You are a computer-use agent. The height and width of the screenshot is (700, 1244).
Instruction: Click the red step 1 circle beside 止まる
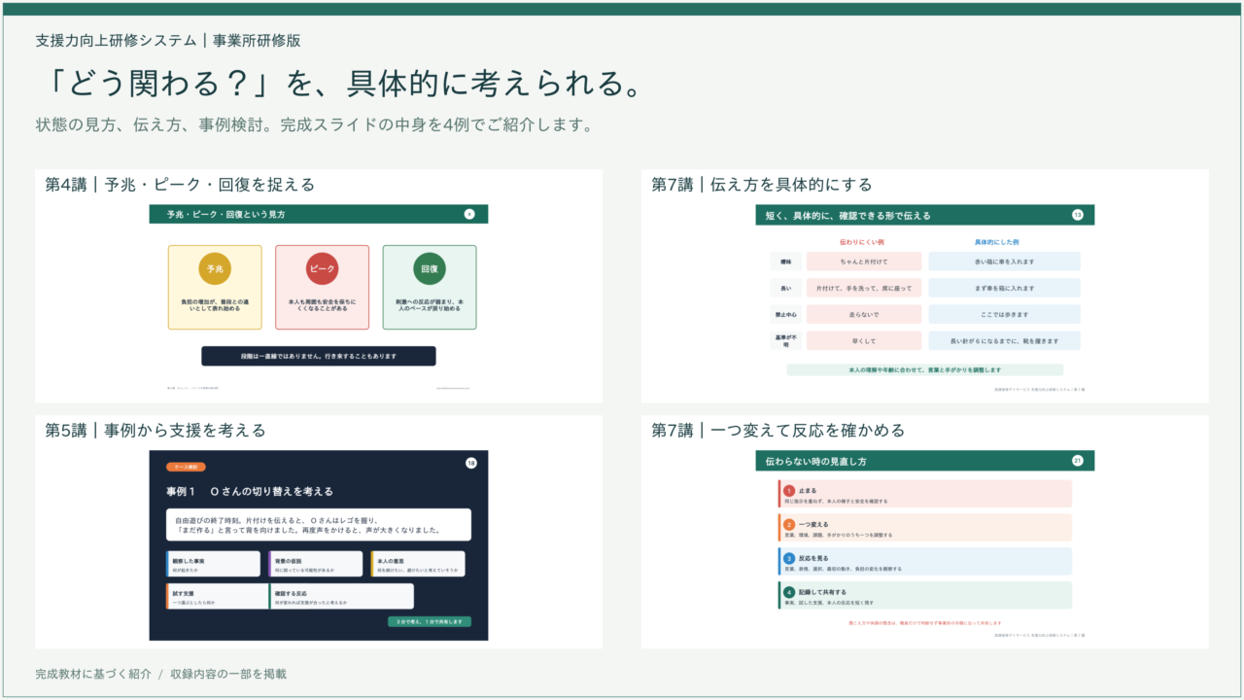coord(789,491)
